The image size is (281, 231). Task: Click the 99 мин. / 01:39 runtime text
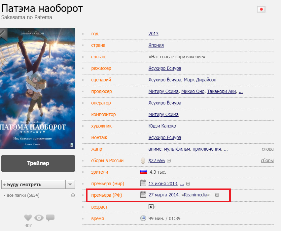coord(164,218)
